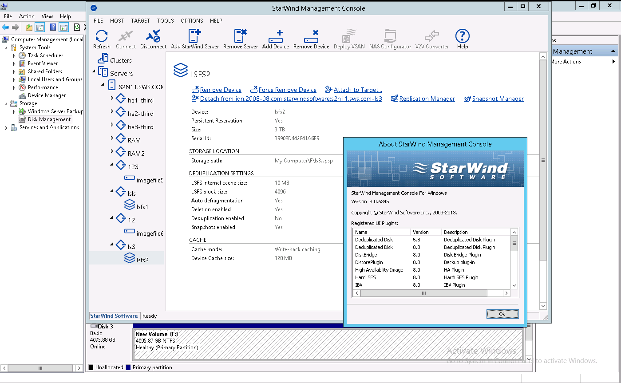Viewport: 621px width, 383px height.
Task: Open the Replication Manager link
Action: (427, 99)
